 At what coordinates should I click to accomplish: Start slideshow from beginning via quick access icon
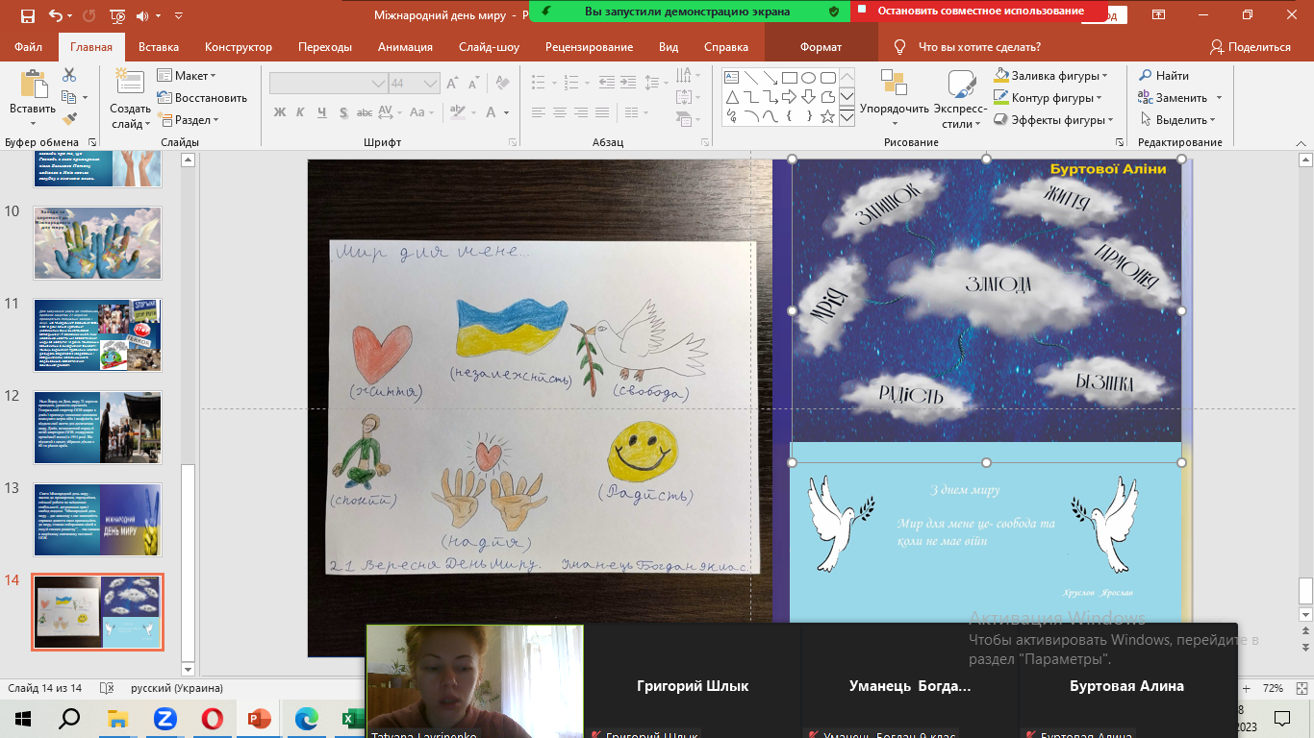click(117, 15)
